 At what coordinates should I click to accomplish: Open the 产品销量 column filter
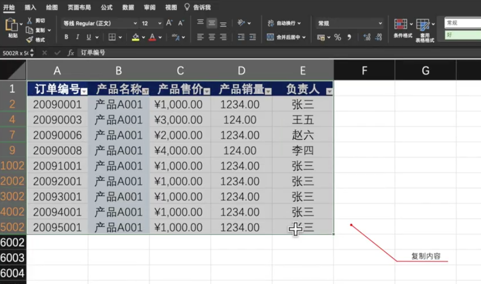point(268,92)
